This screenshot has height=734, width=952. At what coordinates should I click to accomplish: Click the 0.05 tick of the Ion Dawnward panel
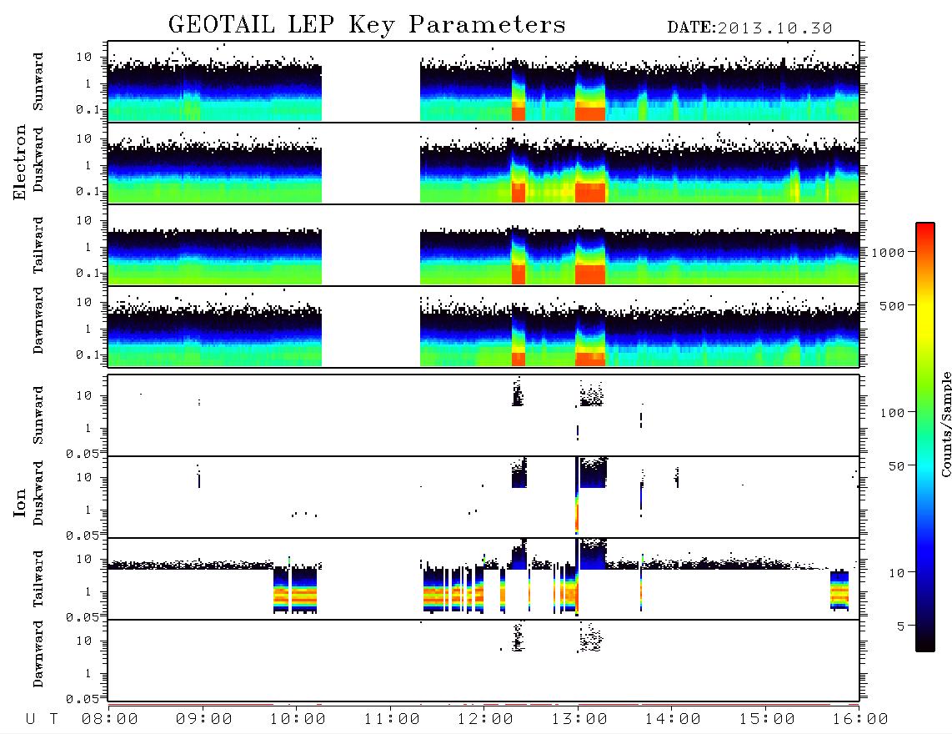pos(83,699)
